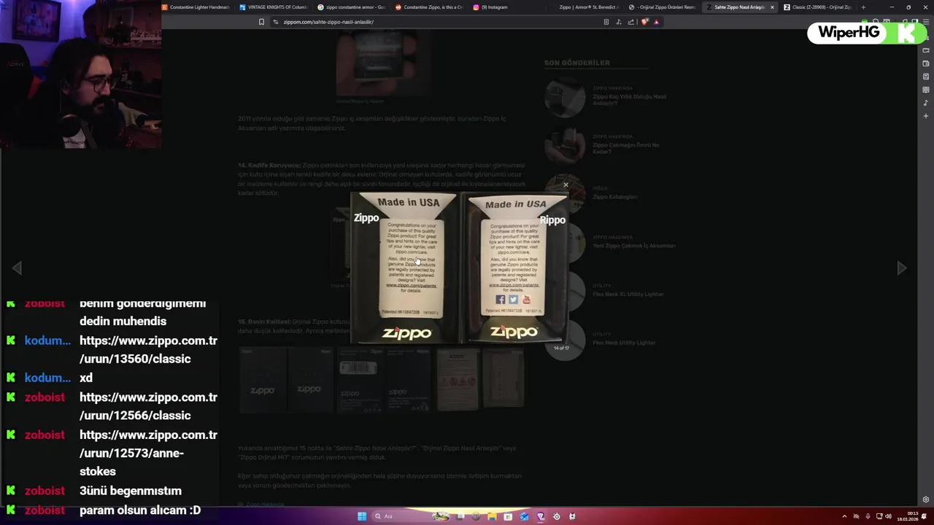Open chat link zippo.com.tr urun 12566 classic
Screen dimensions: 934x525
click(x=148, y=406)
